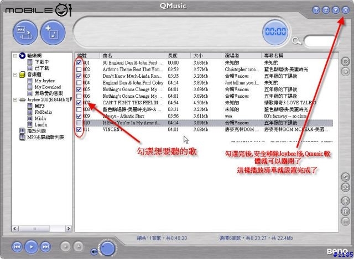The height and width of the screenshot is (259, 354).
Task: Select MP3 under Joybee 200
Action: [39, 105]
